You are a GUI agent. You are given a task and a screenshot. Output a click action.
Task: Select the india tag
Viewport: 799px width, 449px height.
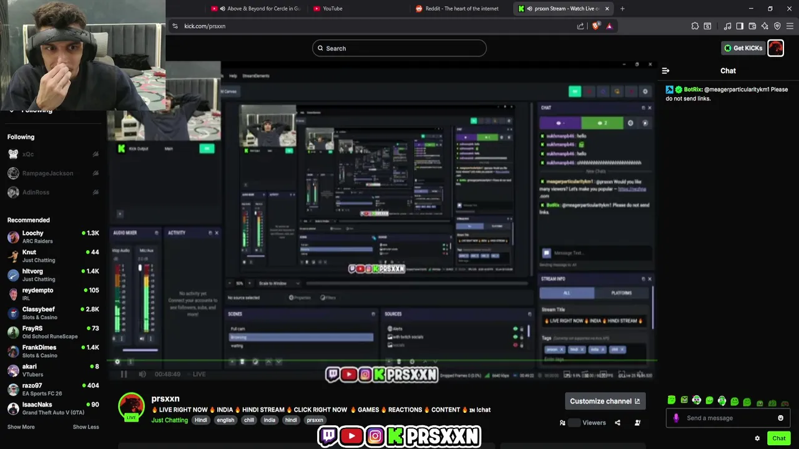pyautogui.click(x=269, y=420)
